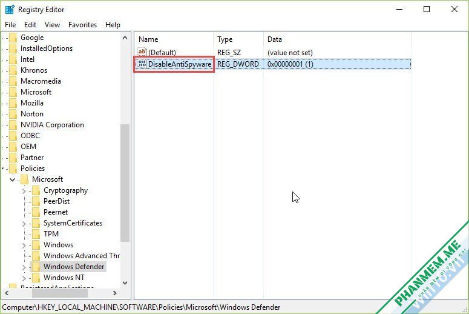Select the Peernet key label
Screen dimensions: 469x314
coord(56,212)
